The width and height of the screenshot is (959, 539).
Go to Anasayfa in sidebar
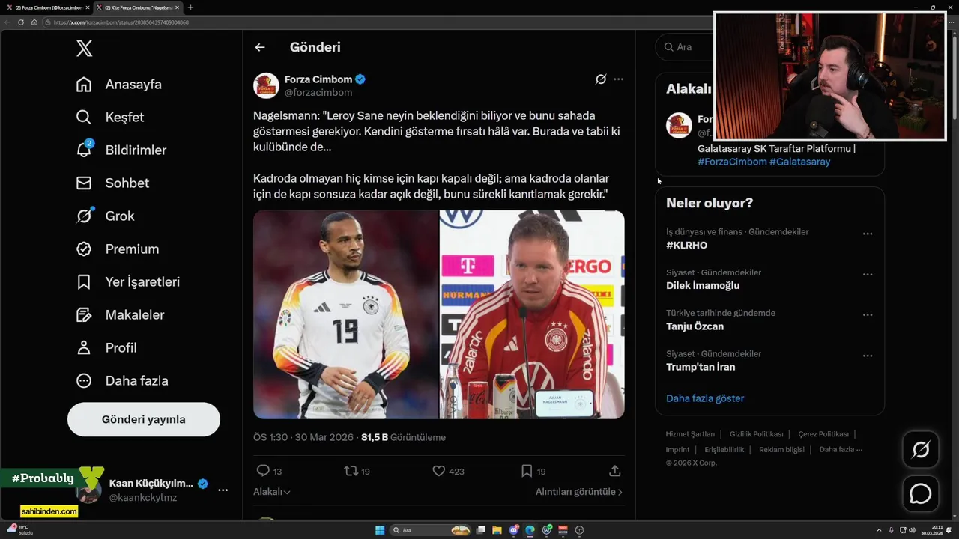pos(119,85)
